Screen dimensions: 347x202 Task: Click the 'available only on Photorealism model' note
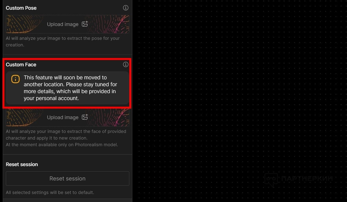tap(62, 145)
